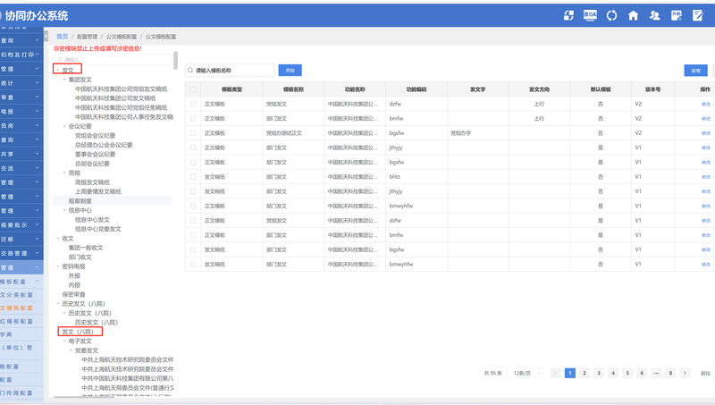Go to page 2 of results
715x405 pixels.
(x=585, y=373)
